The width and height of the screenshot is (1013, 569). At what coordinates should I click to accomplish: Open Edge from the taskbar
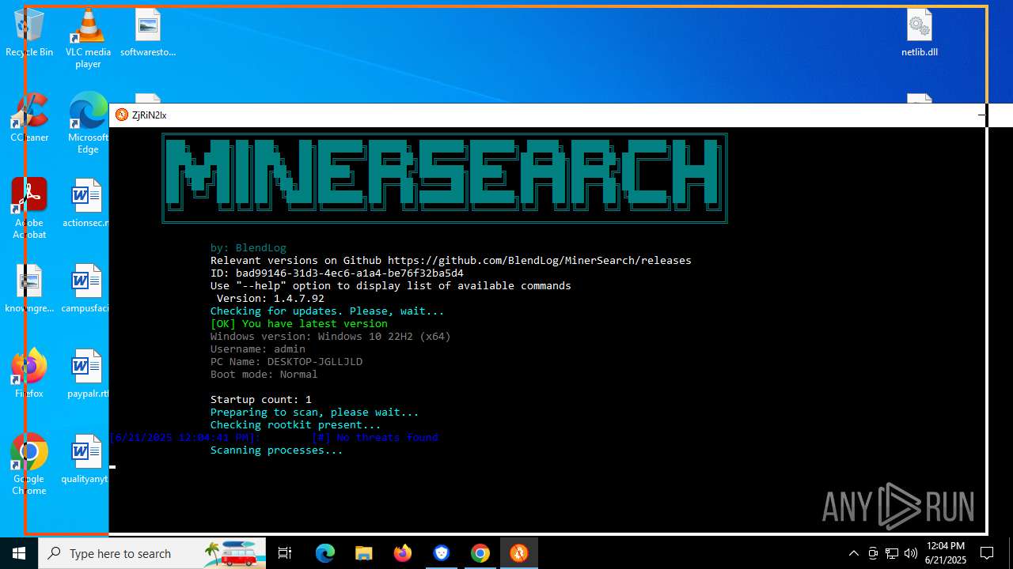pos(325,553)
